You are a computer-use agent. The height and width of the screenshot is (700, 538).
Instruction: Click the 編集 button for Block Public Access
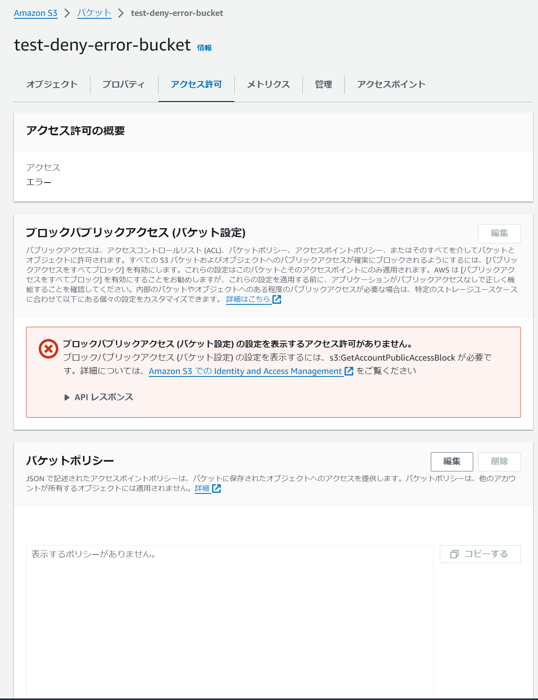tap(499, 233)
